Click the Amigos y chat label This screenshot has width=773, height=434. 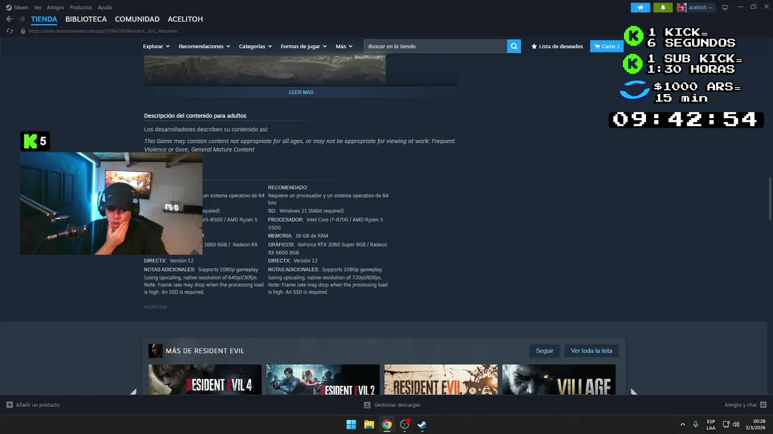tap(740, 405)
